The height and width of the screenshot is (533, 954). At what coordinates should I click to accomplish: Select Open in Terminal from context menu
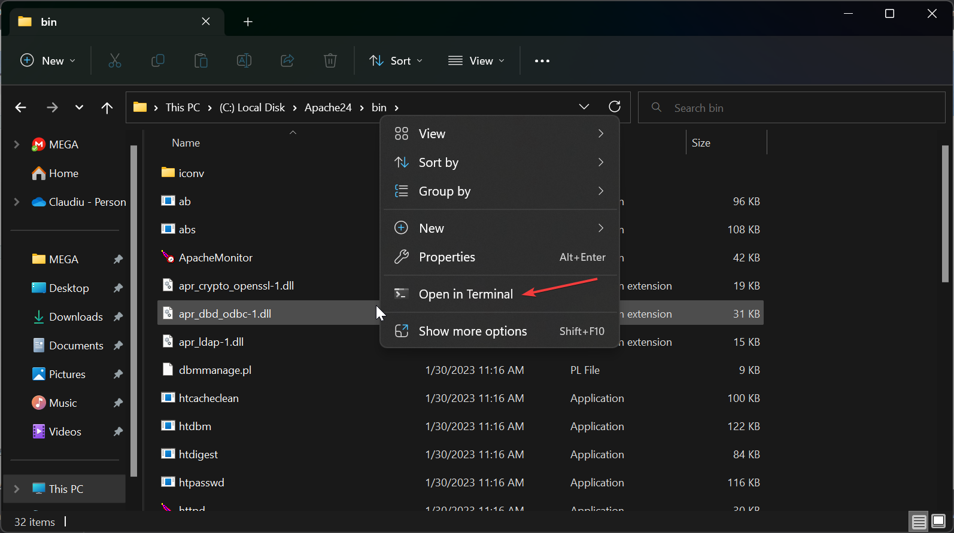point(466,294)
